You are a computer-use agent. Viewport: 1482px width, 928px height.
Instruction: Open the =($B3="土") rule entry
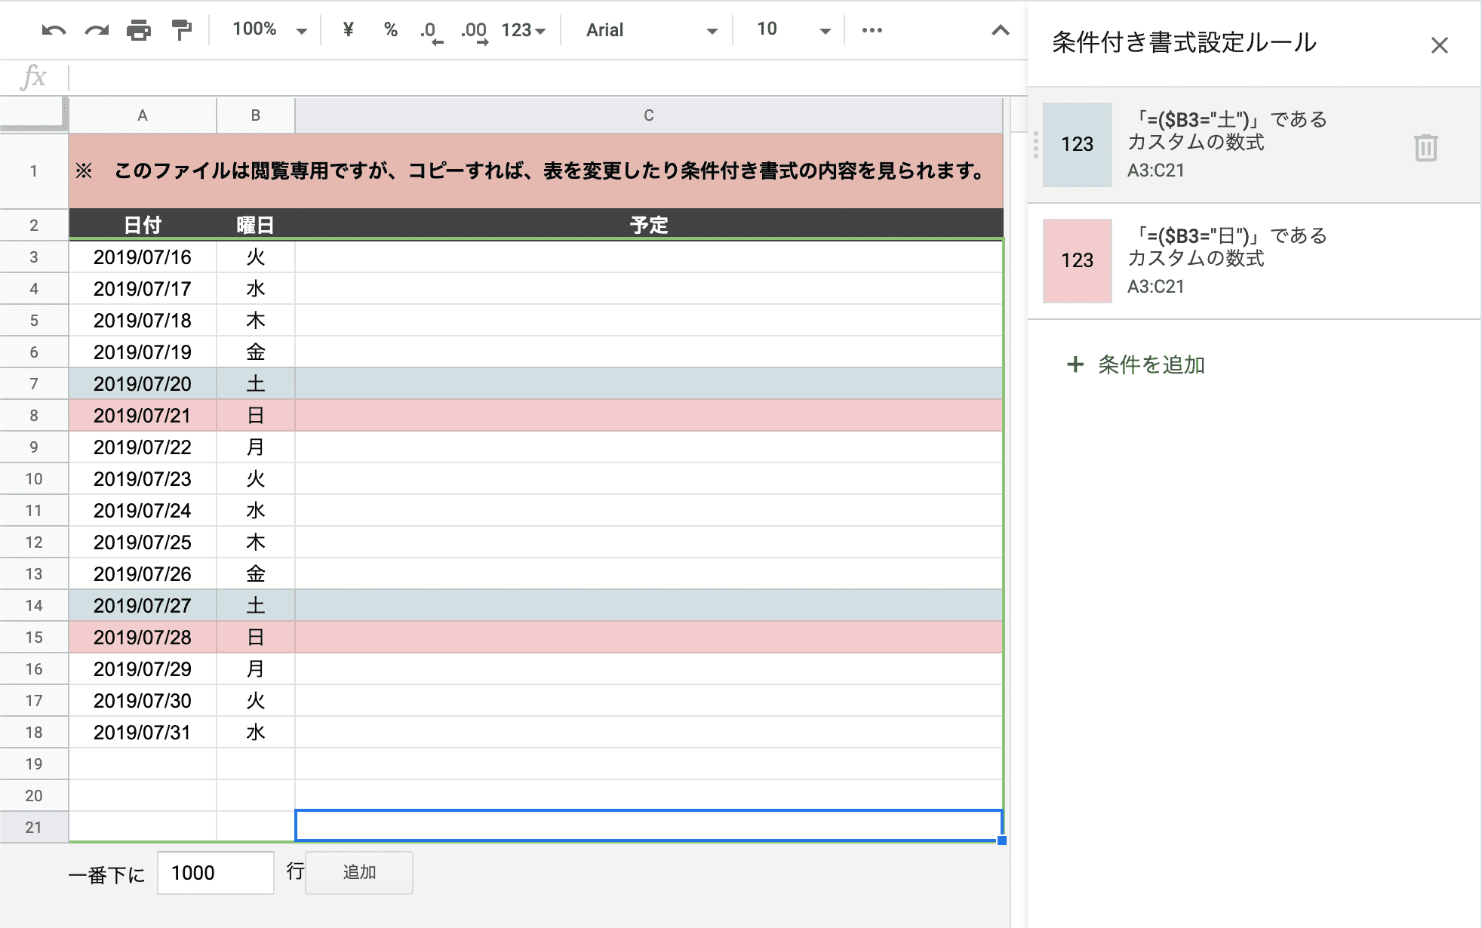1253,145
